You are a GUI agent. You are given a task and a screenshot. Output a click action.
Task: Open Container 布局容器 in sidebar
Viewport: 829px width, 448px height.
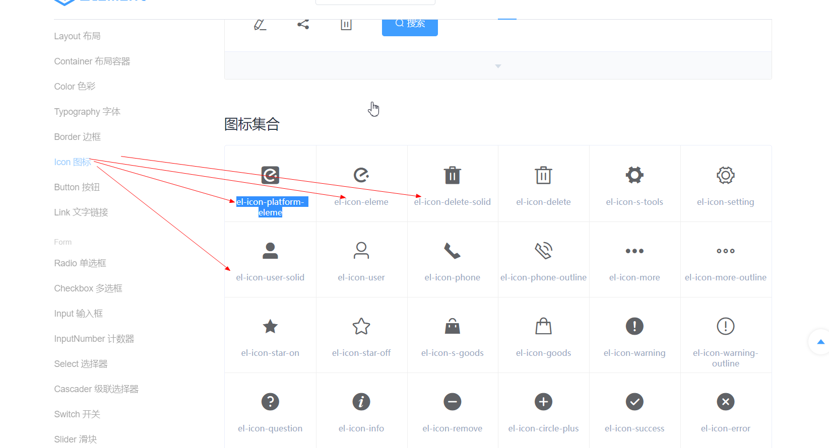pyautogui.click(x=92, y=61)
